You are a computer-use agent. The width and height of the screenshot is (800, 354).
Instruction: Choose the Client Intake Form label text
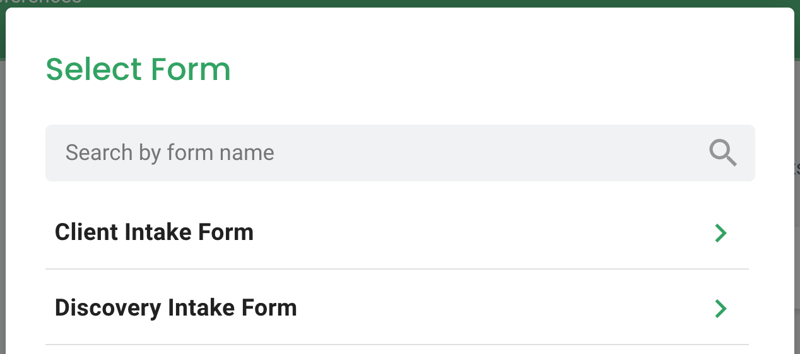154,232
